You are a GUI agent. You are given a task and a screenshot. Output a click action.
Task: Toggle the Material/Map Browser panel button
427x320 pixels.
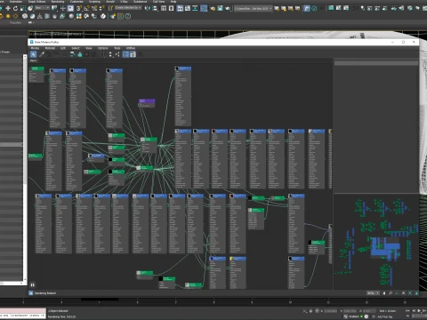(125, 54)
